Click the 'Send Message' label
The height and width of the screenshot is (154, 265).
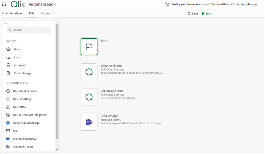click(x=109, y=116)
